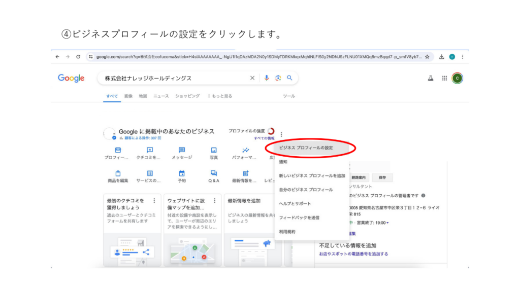
Task: Open Search Labs flask icon
Action: tap(431, 78)
